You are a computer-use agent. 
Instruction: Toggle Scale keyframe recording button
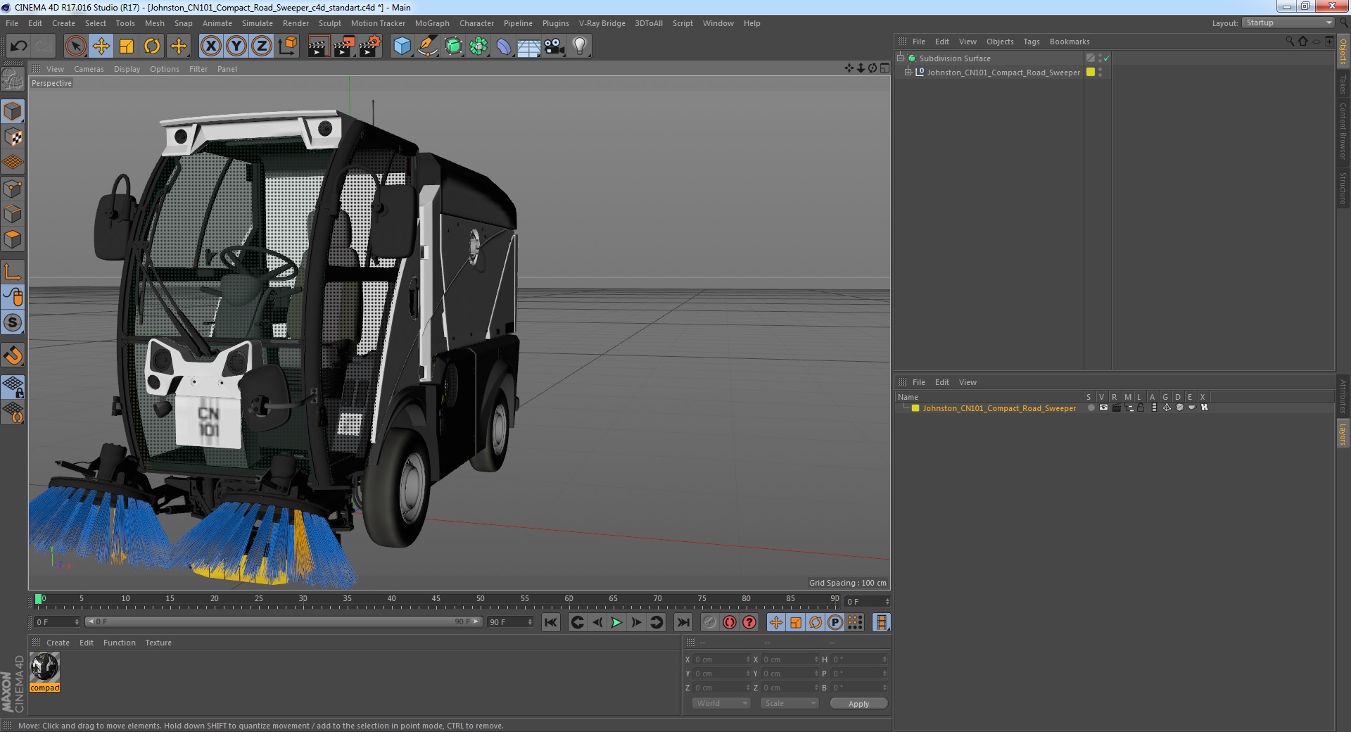[x=795, y=622]
